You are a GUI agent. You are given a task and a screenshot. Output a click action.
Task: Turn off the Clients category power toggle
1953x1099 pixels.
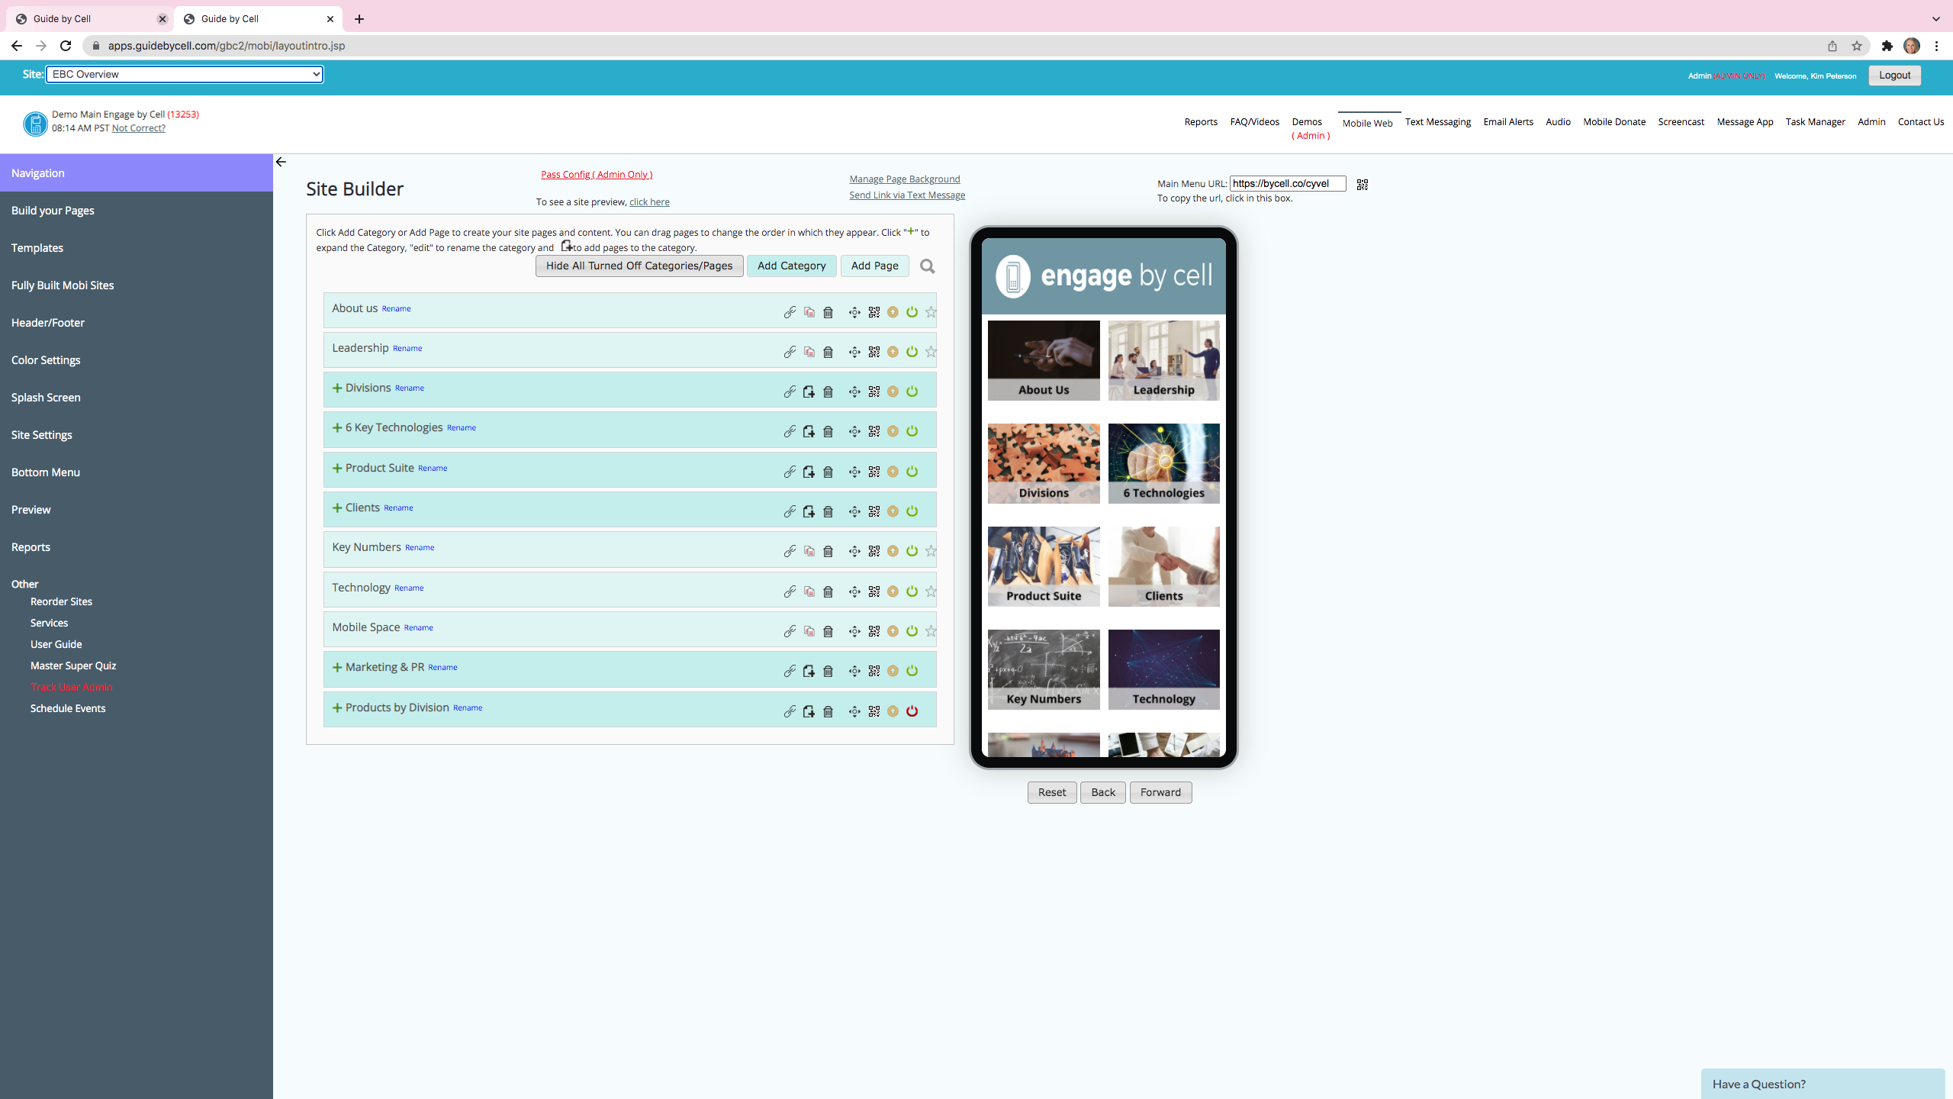(x=912, y=511)
